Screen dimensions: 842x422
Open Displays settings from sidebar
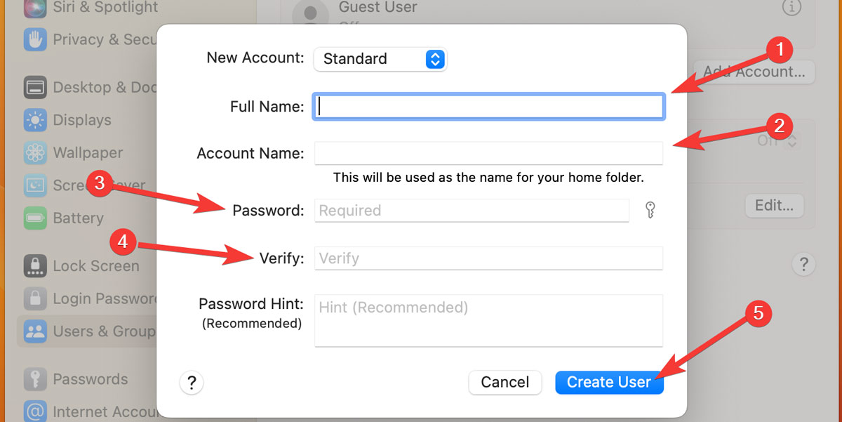pyautogui.click(x=35, y=120)
